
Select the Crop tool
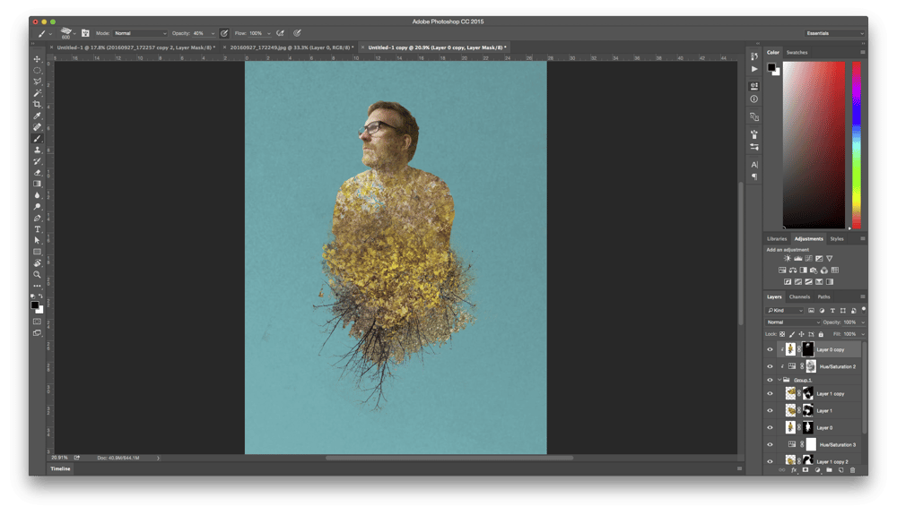(37, 105)
